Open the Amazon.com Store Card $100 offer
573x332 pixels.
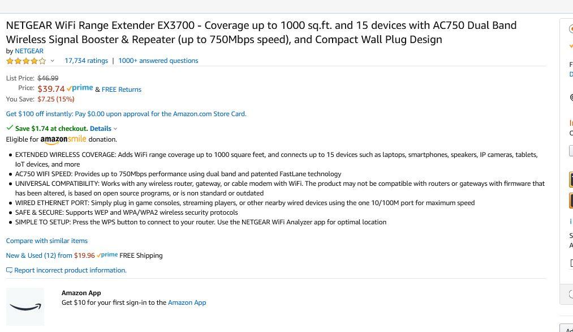point(126,114)
